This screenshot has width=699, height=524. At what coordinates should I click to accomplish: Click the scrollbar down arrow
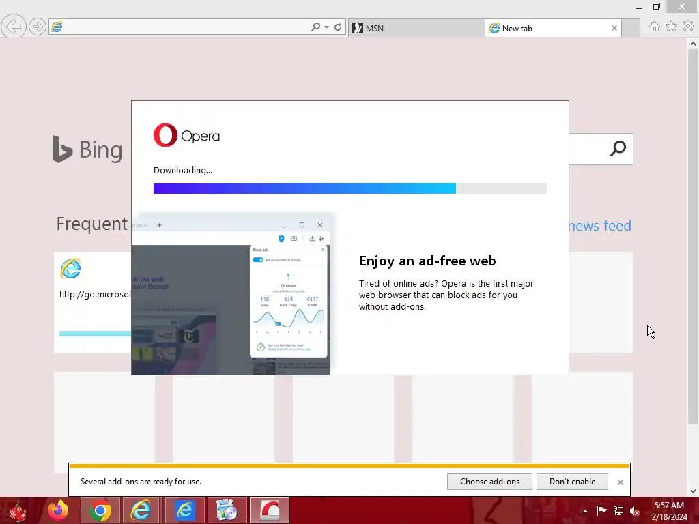(x=693, y=491)
